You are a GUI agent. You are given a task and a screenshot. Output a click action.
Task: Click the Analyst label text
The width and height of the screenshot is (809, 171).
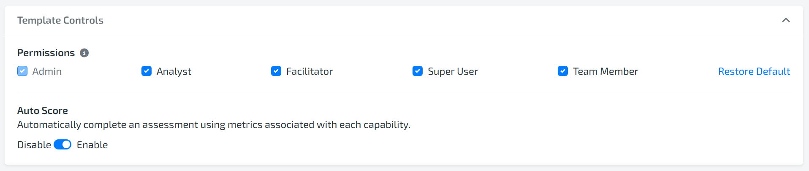pyautogui.click(x=174, y=72)
